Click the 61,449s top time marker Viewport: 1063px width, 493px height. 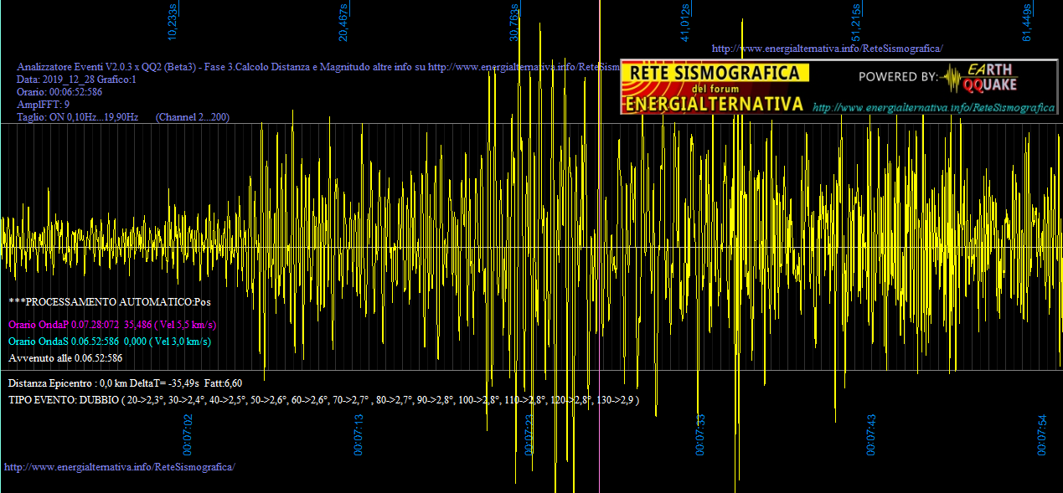coord(1027,23)
